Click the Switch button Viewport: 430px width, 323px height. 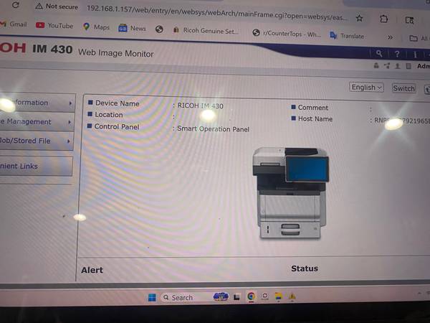(403, 88)
